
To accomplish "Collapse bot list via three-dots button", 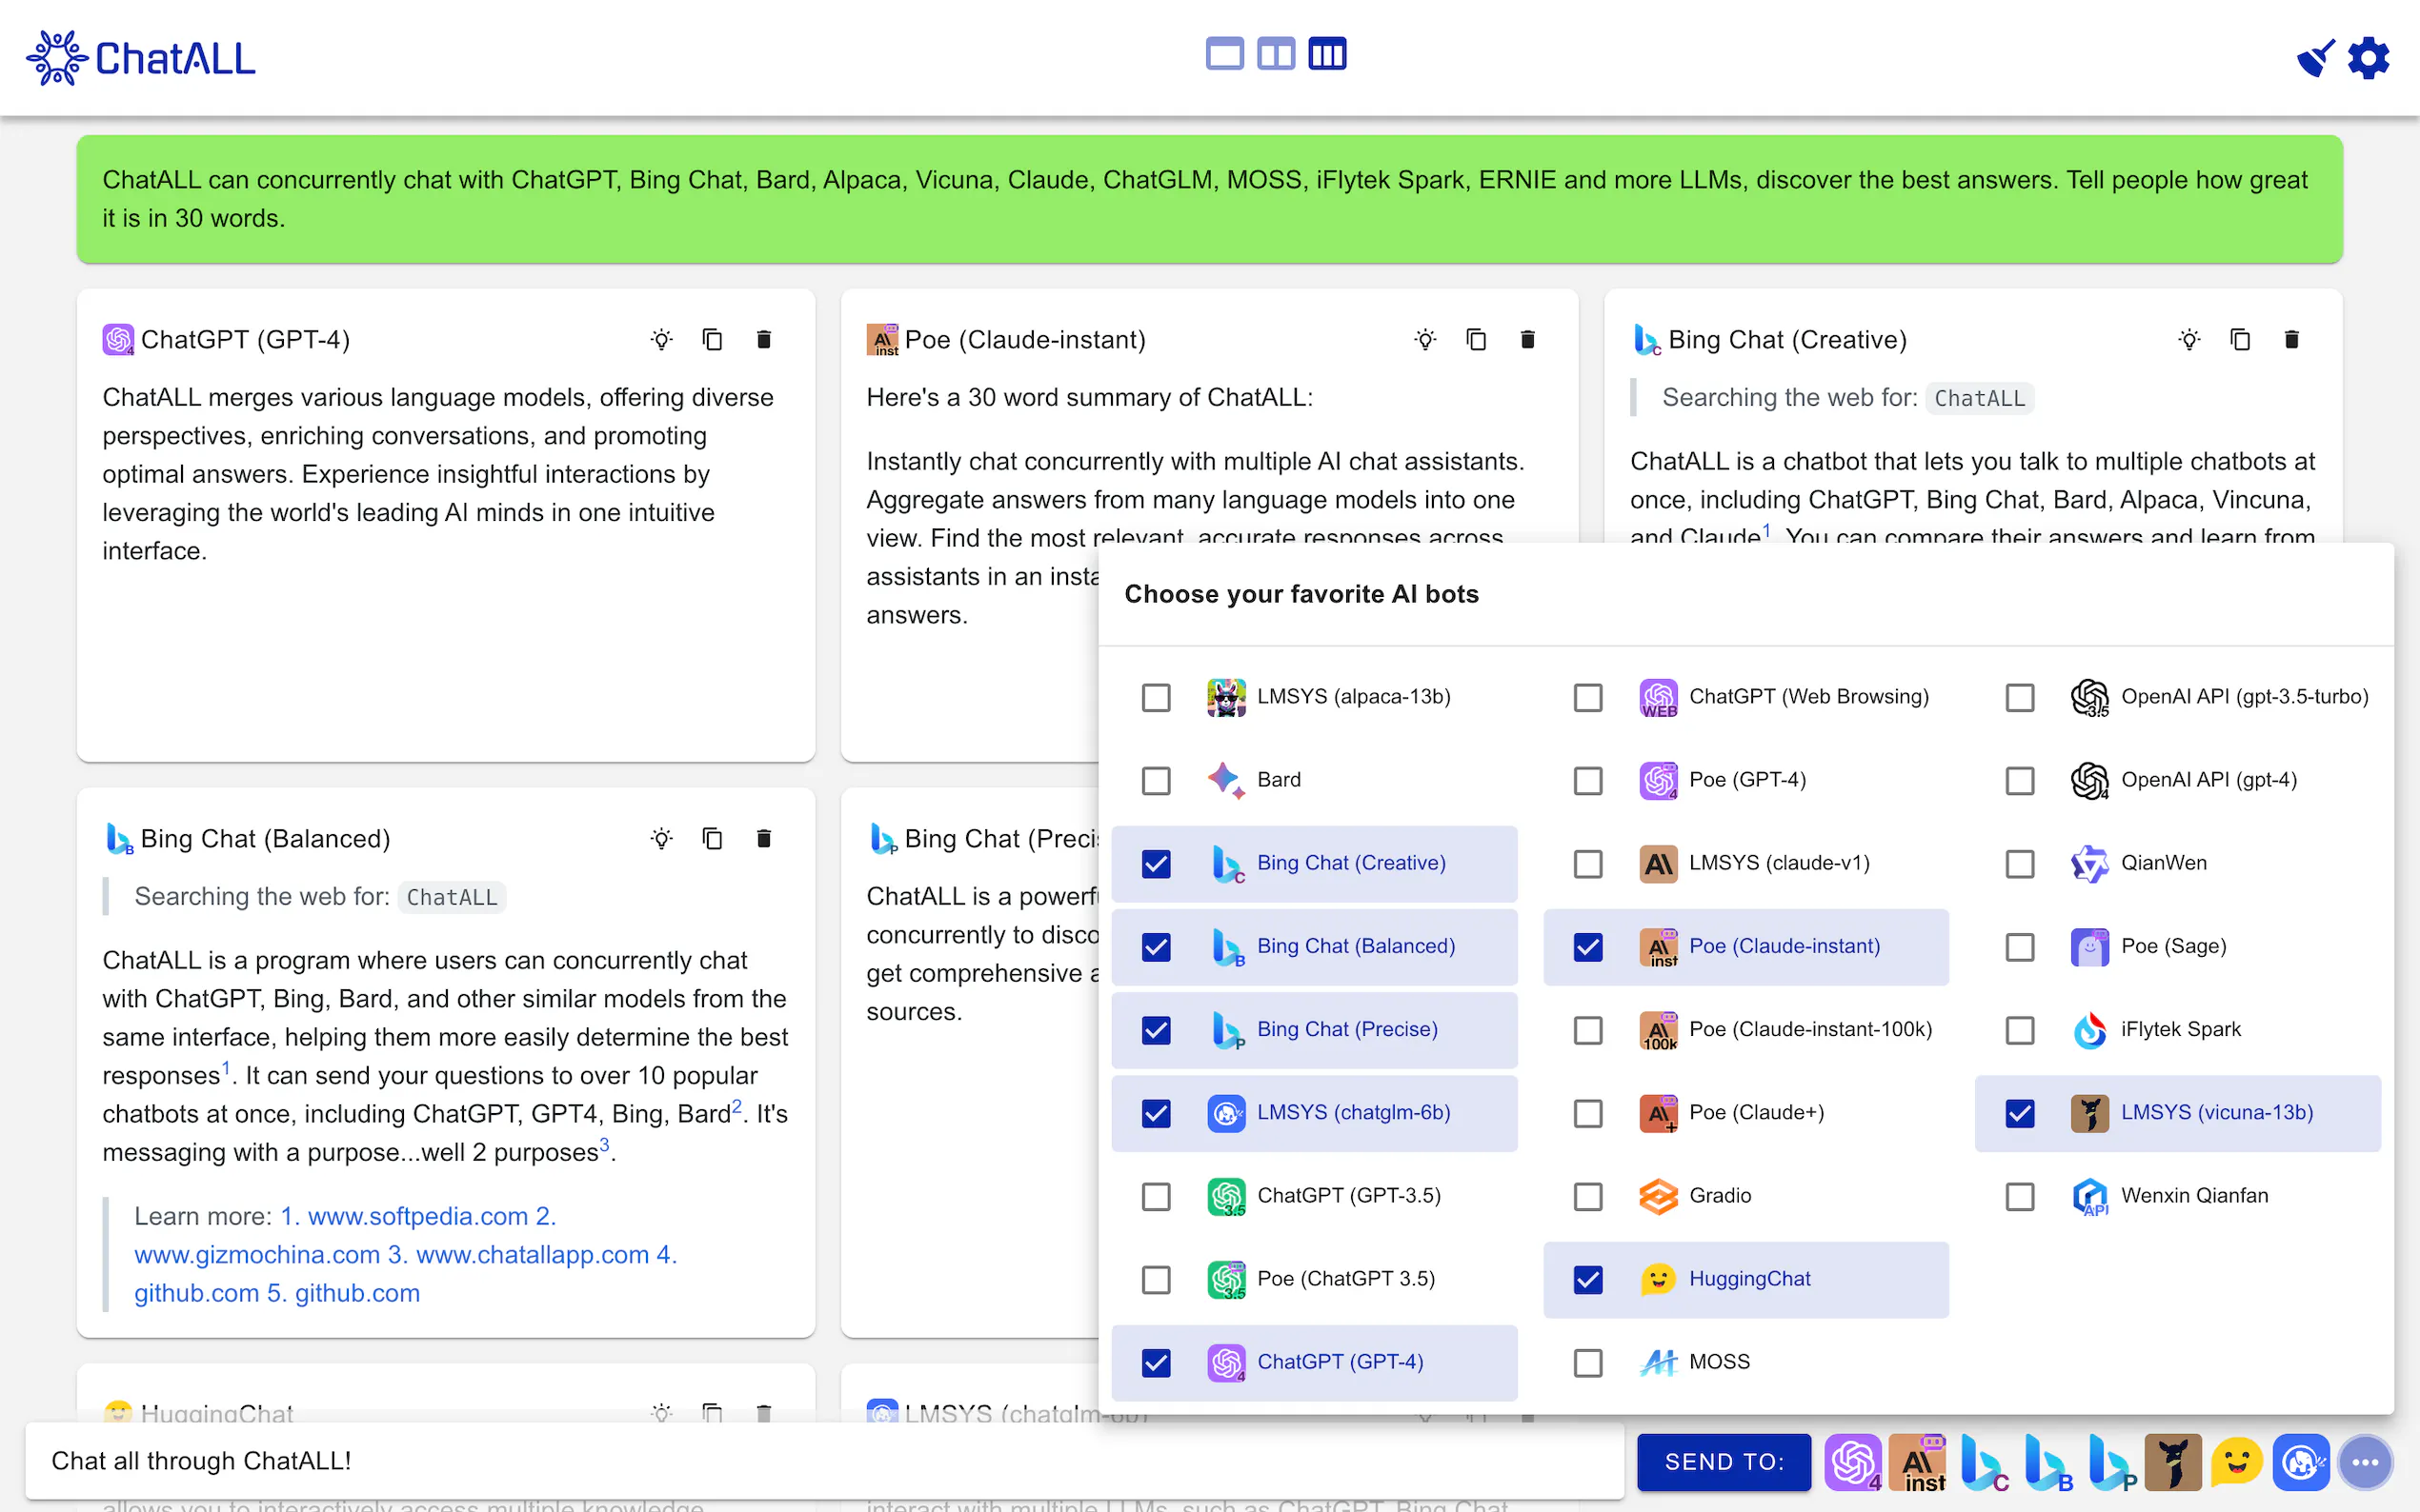I will click(2365, 1462).
